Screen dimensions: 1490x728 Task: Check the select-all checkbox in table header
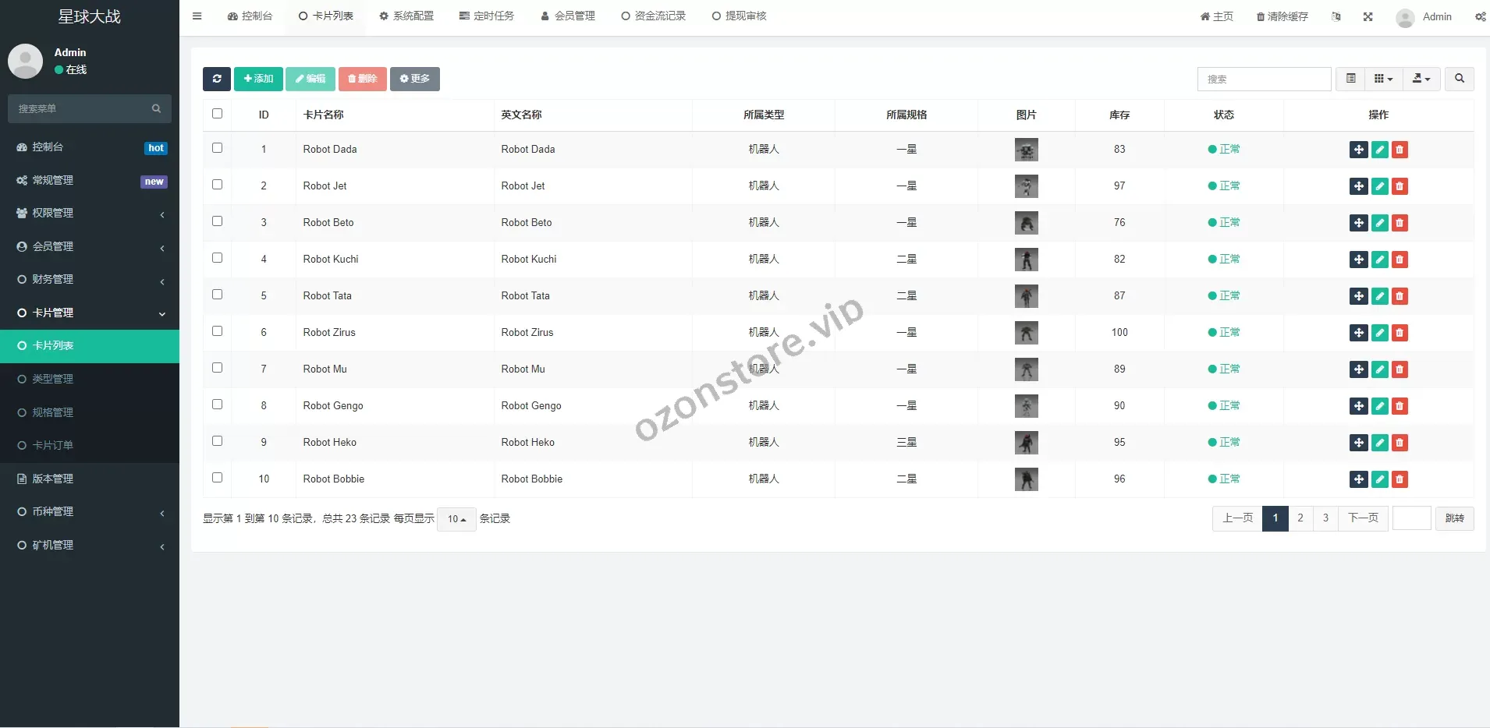pos(218,114)
